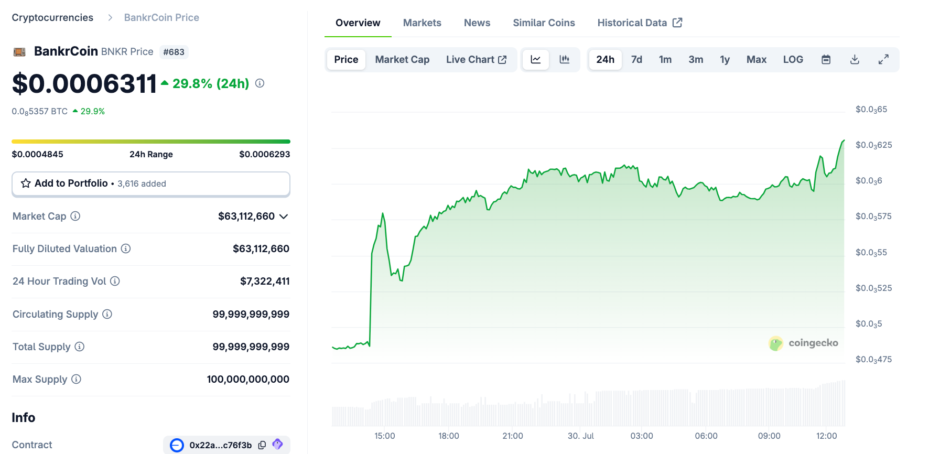
Task: Download the chart data
Action: (x=855, y=60)
